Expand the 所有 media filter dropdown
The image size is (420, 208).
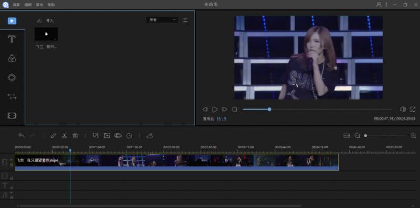(162, 20)
